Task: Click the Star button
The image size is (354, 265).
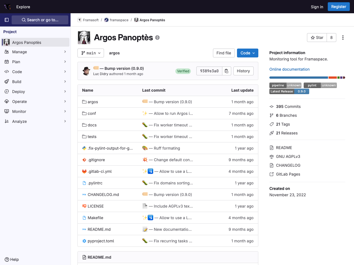Action: [x=317, y=38]
